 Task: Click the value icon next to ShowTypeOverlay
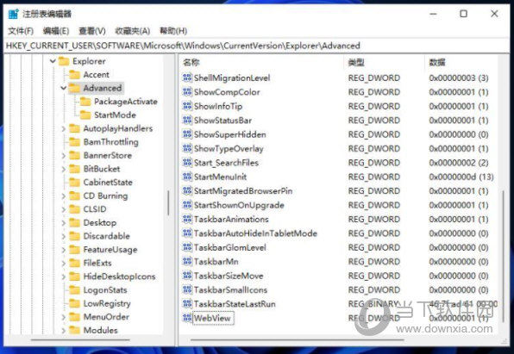[187, 148]
